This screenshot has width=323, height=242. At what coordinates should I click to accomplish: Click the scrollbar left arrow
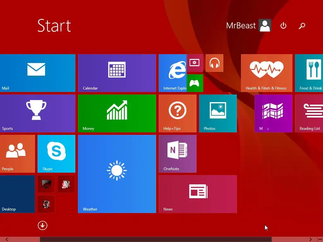(x=7, y=239)
